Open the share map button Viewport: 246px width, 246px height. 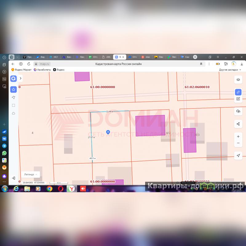[238, 124]
